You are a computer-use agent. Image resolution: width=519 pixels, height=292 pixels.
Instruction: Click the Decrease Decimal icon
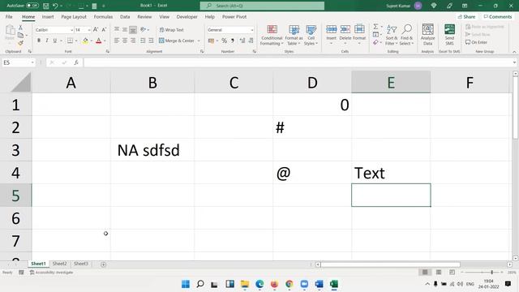[251, 41]
